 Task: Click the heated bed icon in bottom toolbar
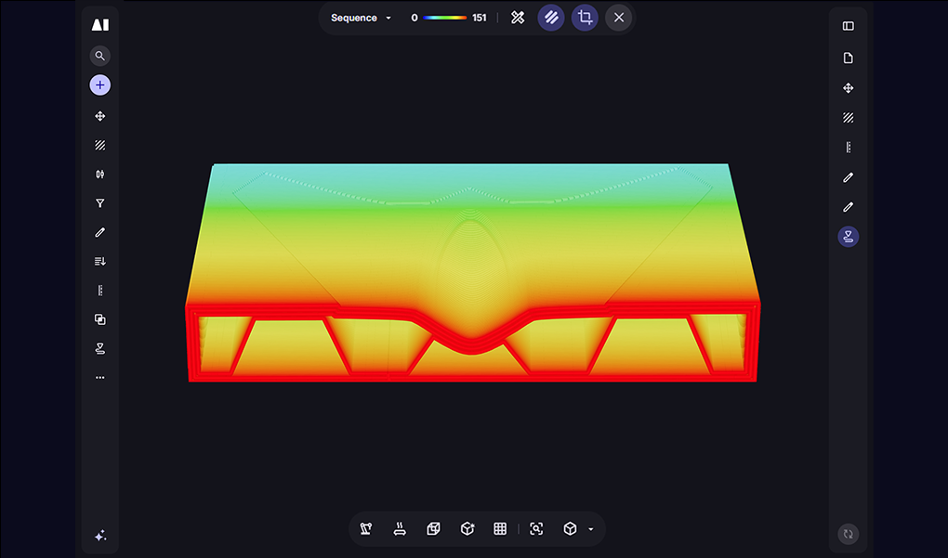pyautogui.click(x=400, y=529)
